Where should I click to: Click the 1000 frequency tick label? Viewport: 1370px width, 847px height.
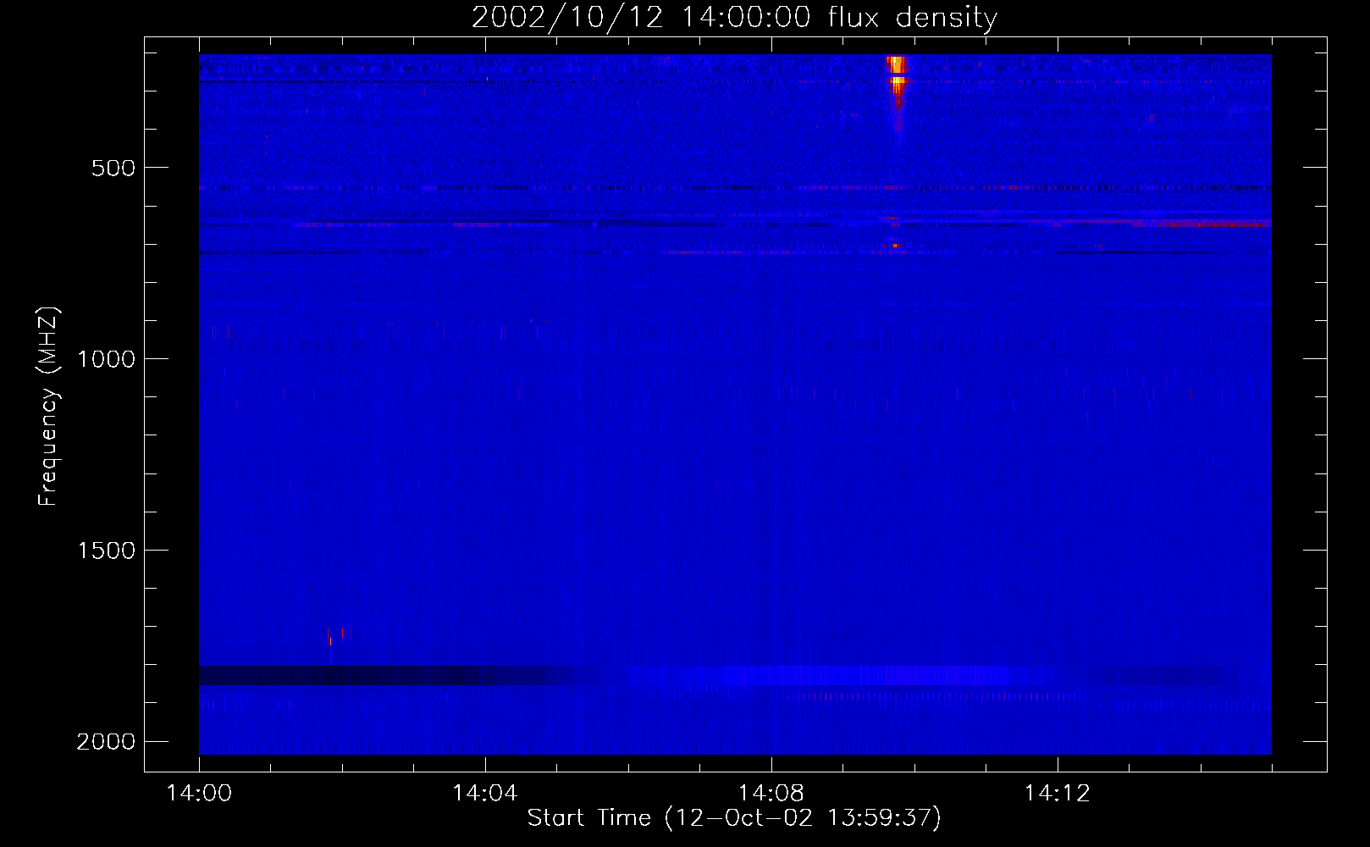coord(106,359)
